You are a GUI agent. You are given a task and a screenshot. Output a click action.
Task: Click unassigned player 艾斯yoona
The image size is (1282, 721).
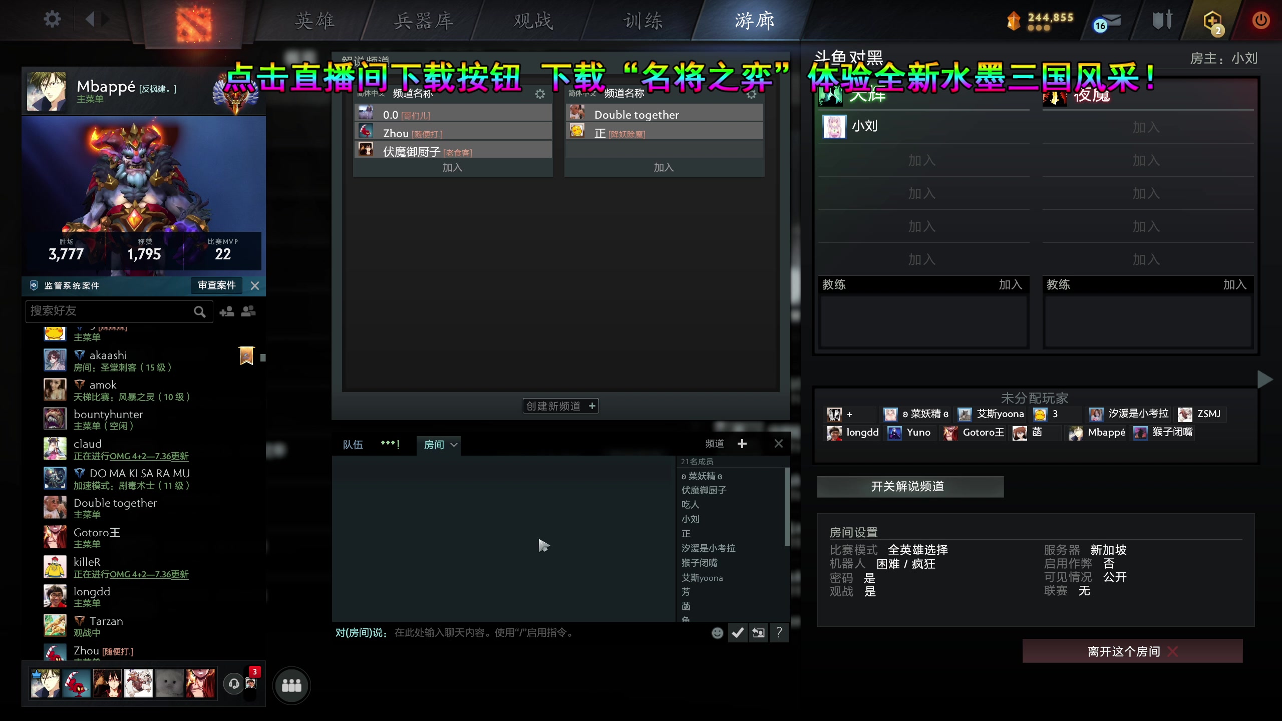click(992, 414)
